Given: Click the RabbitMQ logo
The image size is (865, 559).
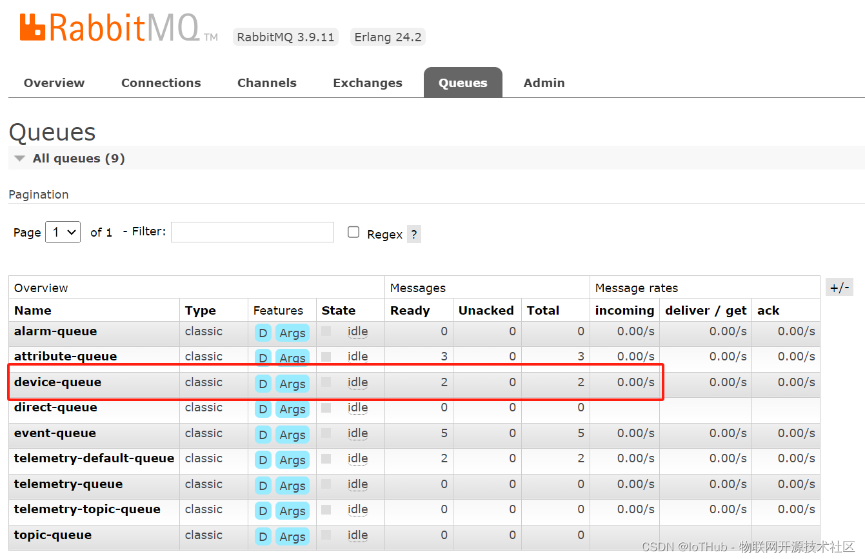Looking at the screenshot, I should coord(119,28).
